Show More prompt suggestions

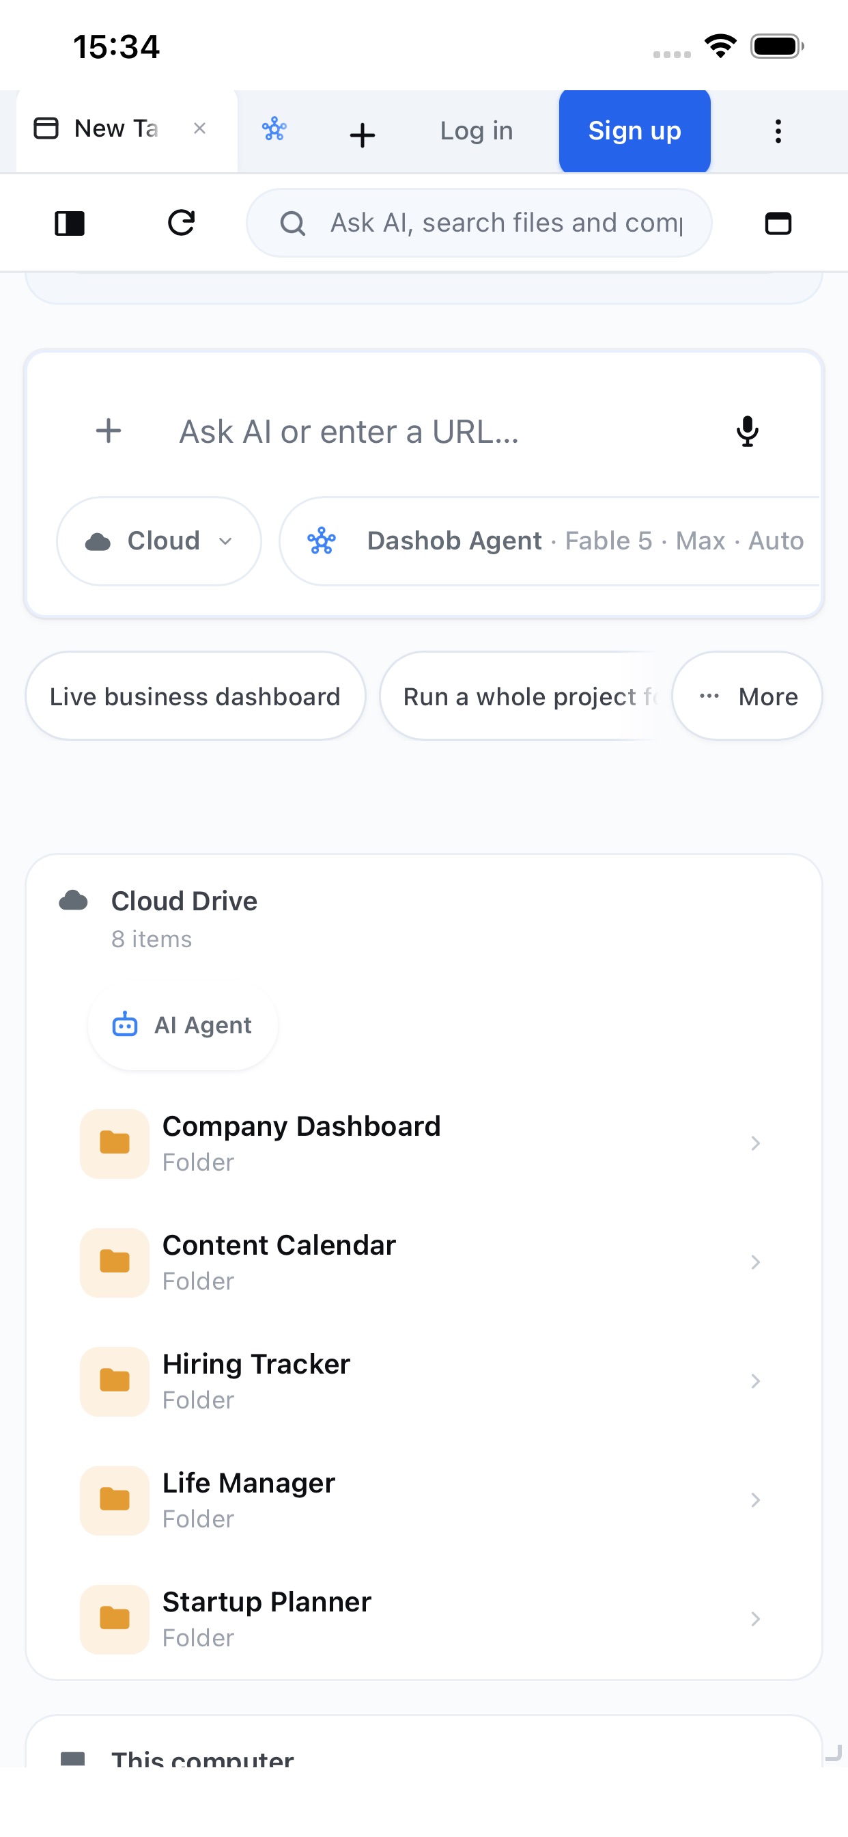(747, 696)
